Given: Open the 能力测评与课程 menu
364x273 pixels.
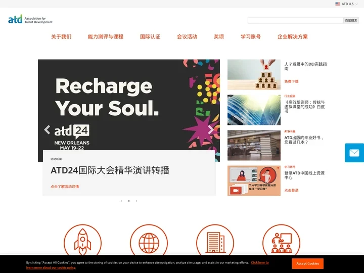Looking at the screenshot, I should click(x=106, y=37).
